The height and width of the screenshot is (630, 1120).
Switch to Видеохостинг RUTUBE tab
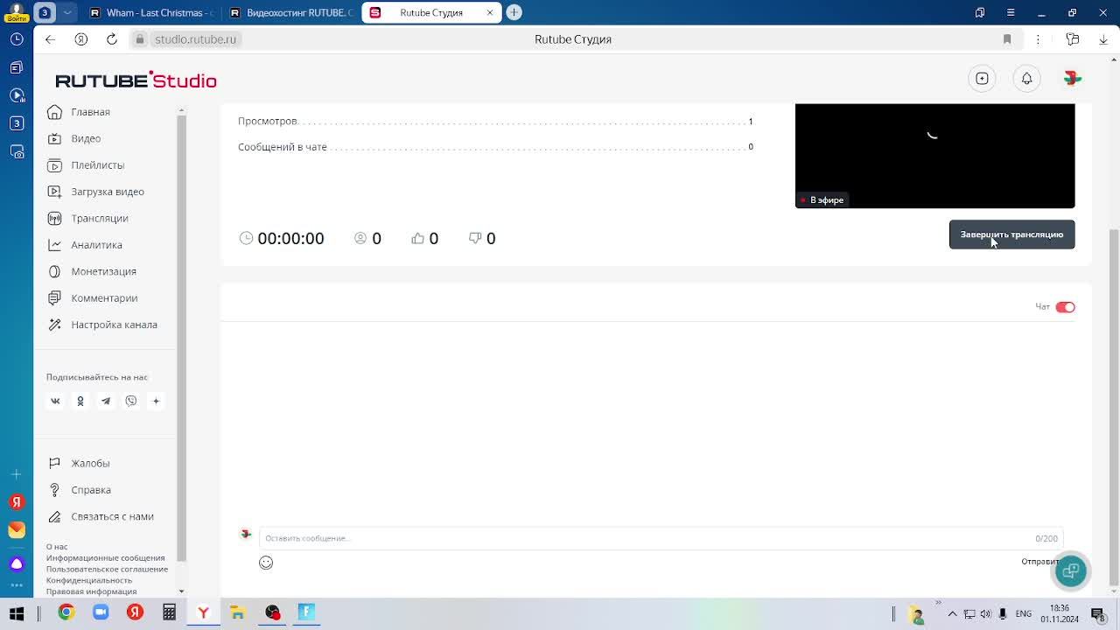(291, 12)
